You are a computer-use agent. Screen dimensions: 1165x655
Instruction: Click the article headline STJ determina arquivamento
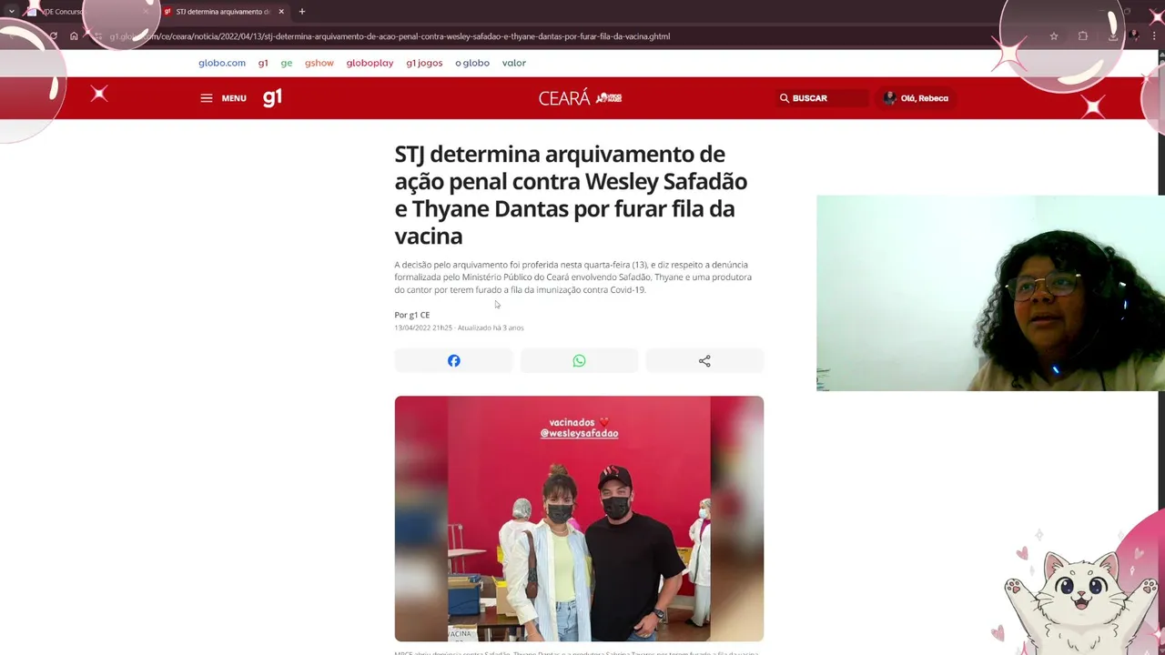pyautogui.click(x=571, y=195)
